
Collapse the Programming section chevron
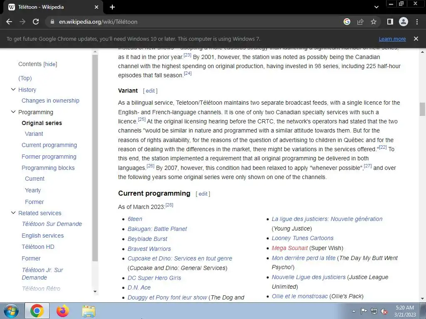click(13, 112)
